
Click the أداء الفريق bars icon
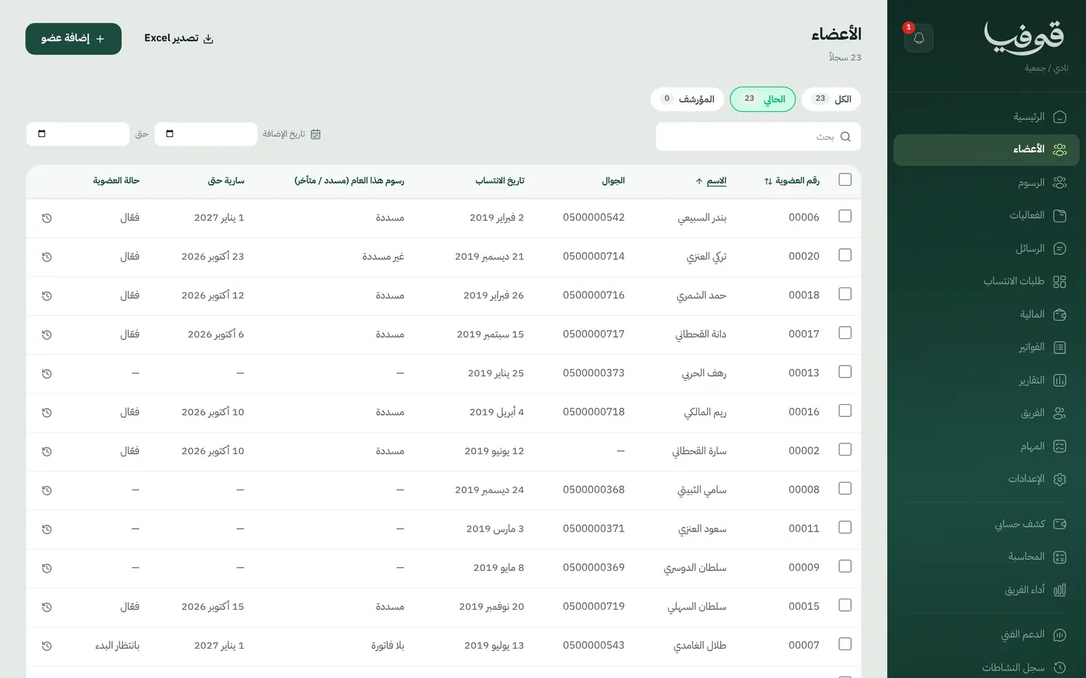1060,590
